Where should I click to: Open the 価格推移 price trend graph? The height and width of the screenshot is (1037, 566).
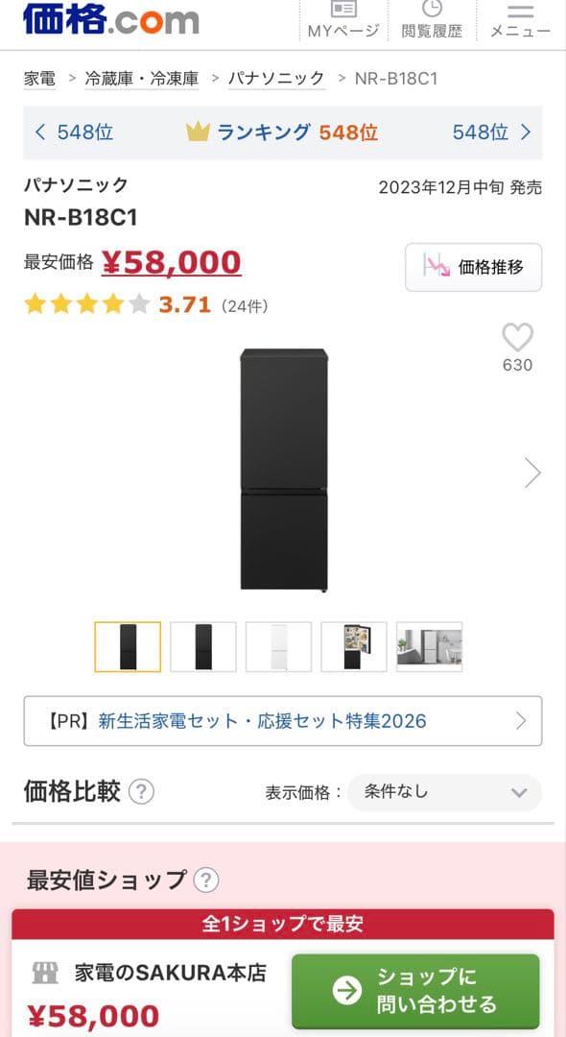click(473, 268)
